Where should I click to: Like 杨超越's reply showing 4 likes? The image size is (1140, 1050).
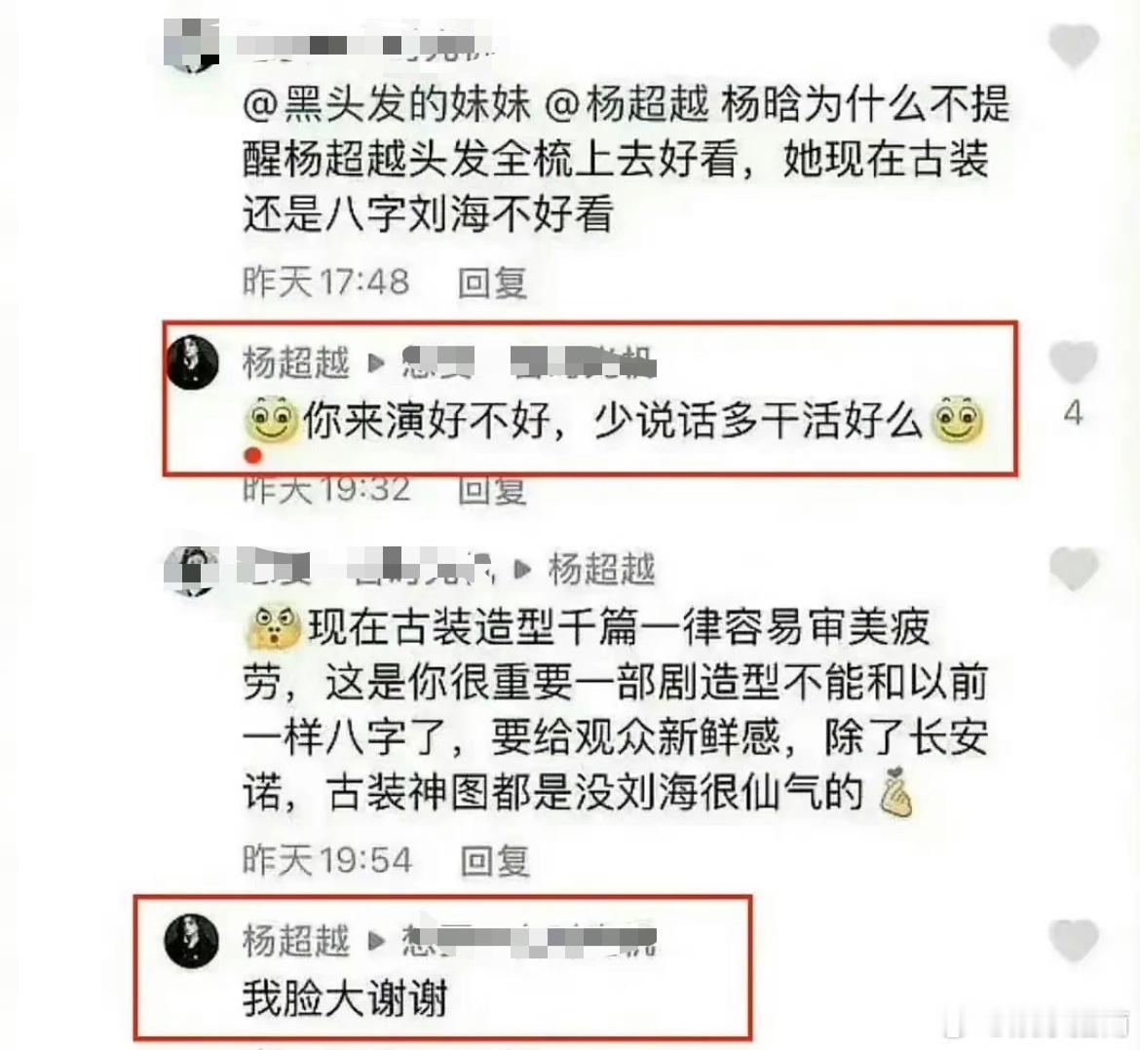pos(1073,362)
